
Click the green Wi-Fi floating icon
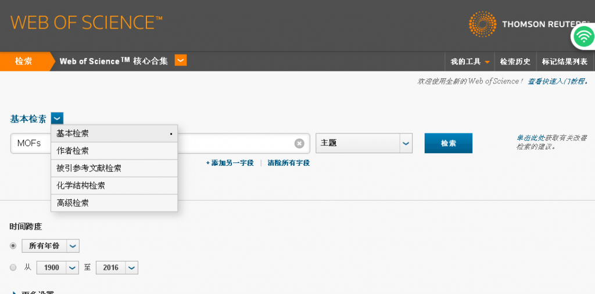pyautogui.click(x=585, y=37)
